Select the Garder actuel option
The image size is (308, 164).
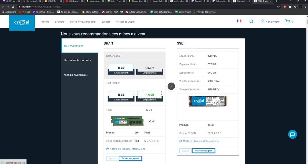click(x=113, y=56)
